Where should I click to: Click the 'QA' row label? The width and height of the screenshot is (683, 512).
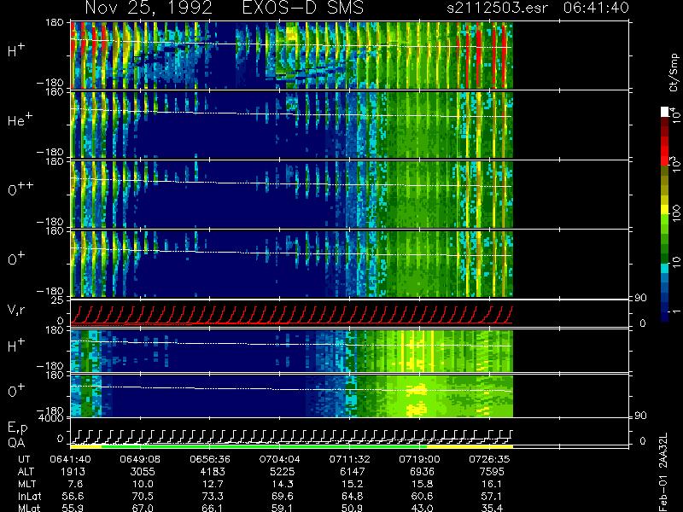16,443
